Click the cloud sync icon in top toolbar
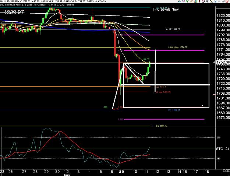The image size is (230, 176). (179, 1)
